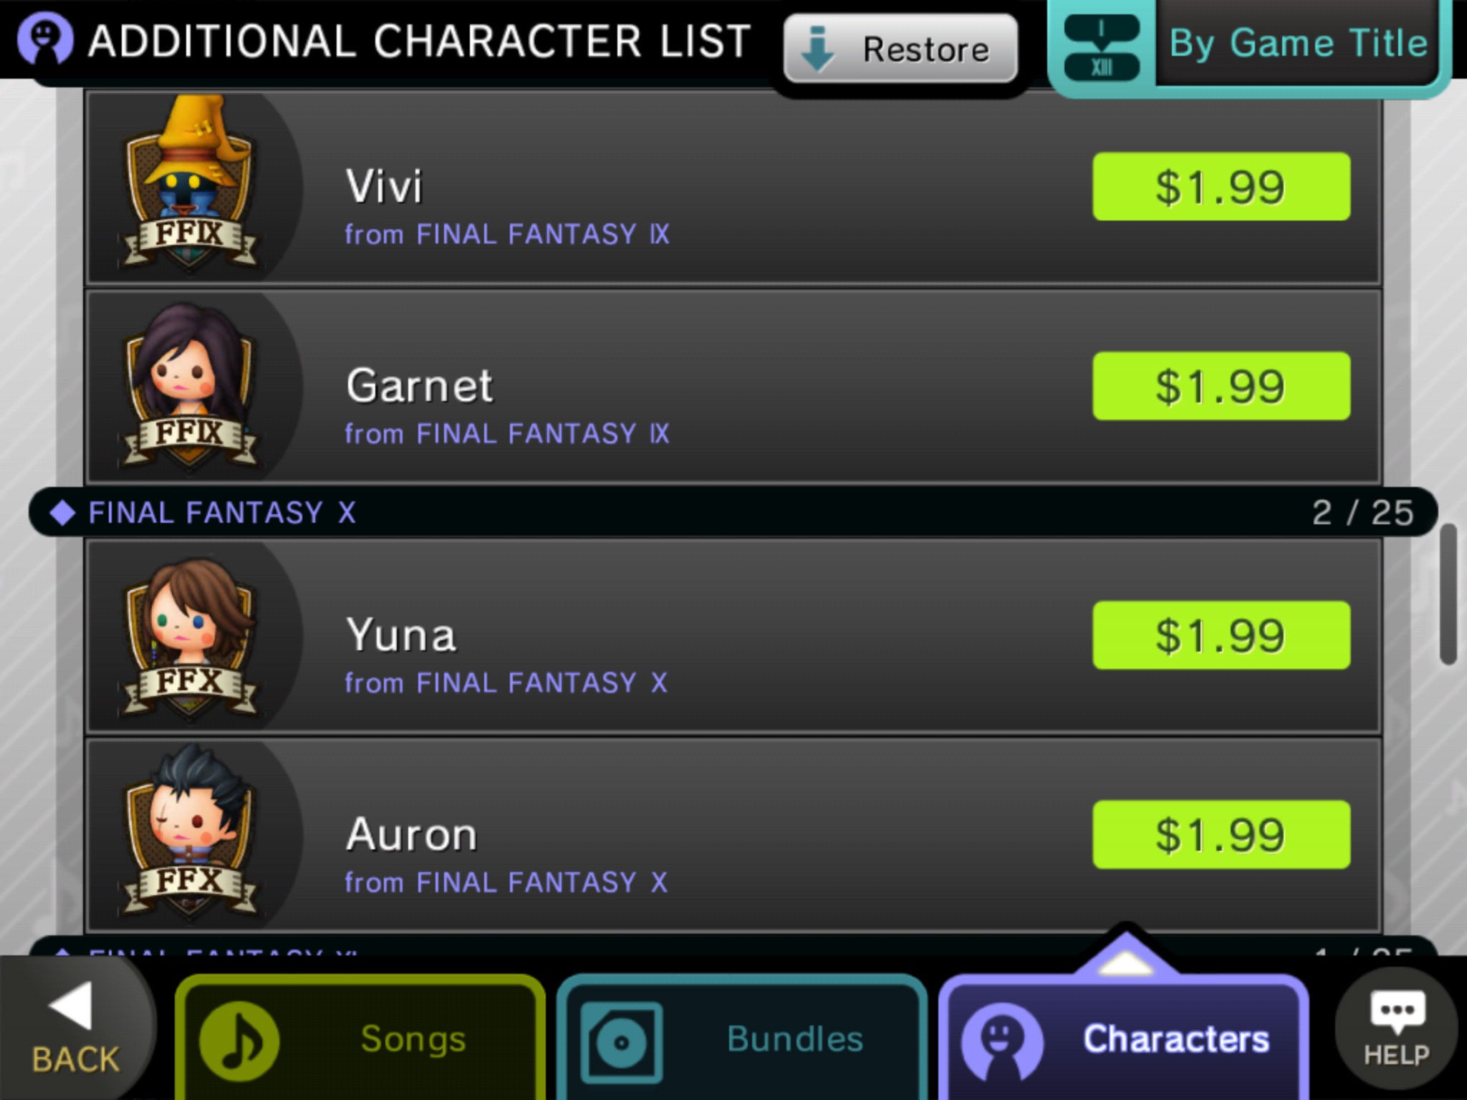Collapse the FINAL FANTASY X section header
This screenshot has height=1100, width=1467.
[x=732, y=512]
